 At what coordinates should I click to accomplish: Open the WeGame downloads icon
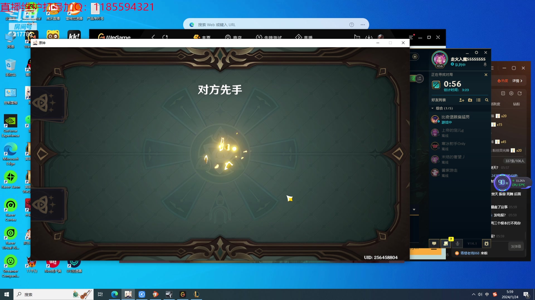(369, 37)
